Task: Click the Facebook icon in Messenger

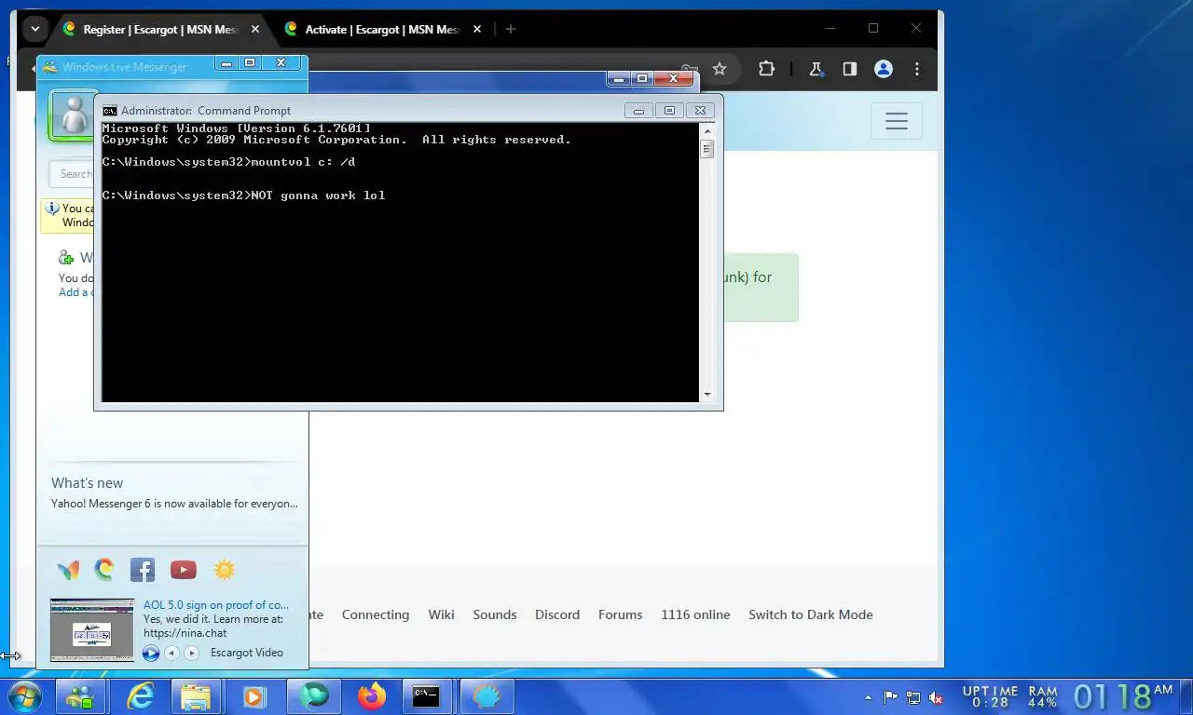Action: [143, 570]
